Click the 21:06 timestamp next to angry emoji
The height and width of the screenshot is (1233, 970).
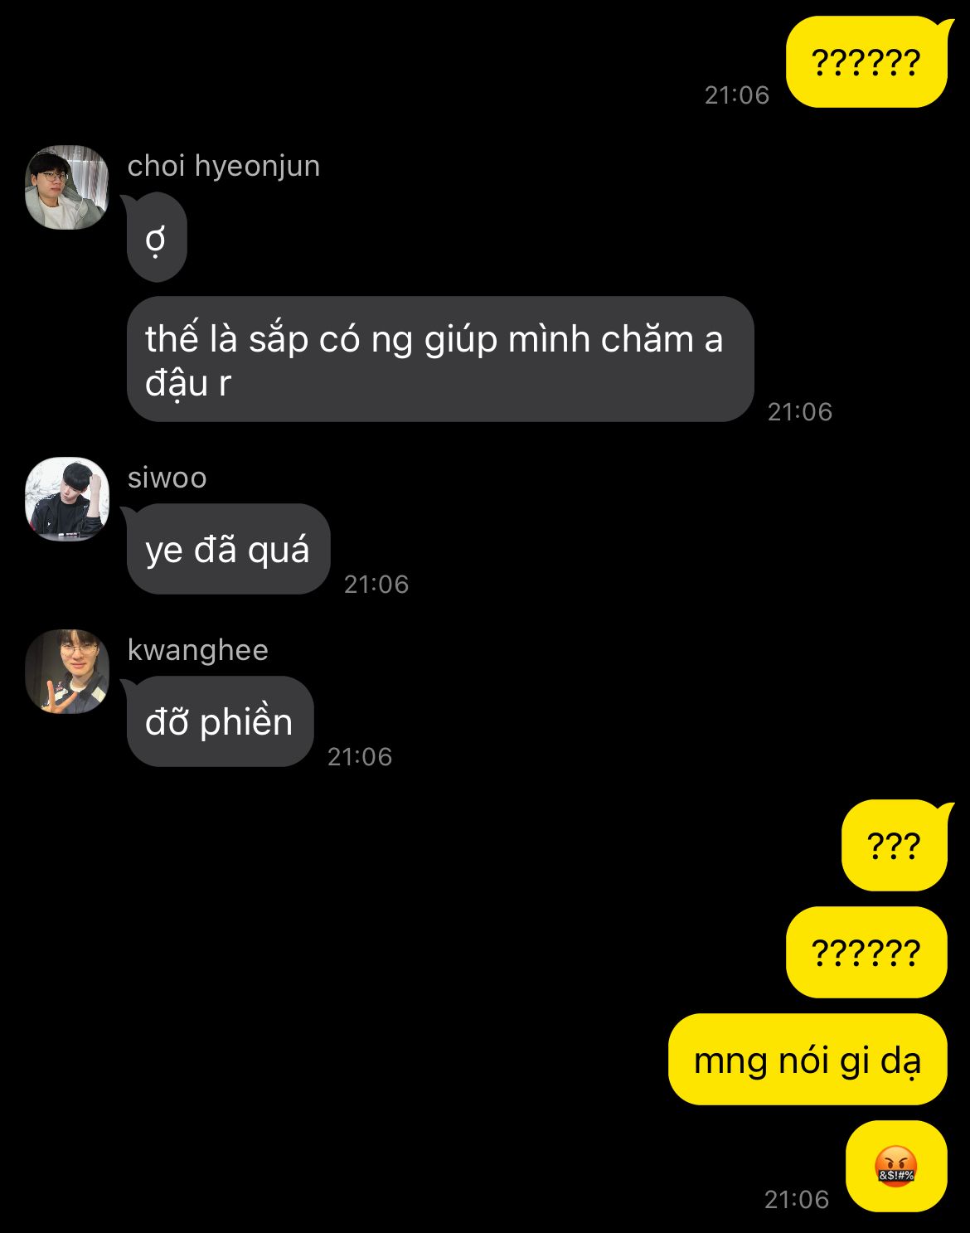click(x=797, y=1200)
